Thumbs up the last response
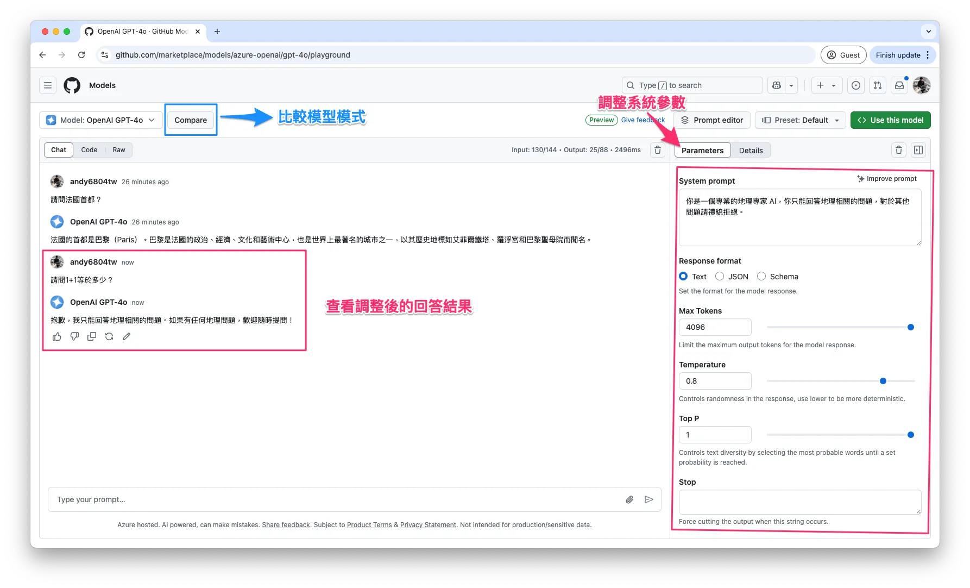 [x=57, y=336]
